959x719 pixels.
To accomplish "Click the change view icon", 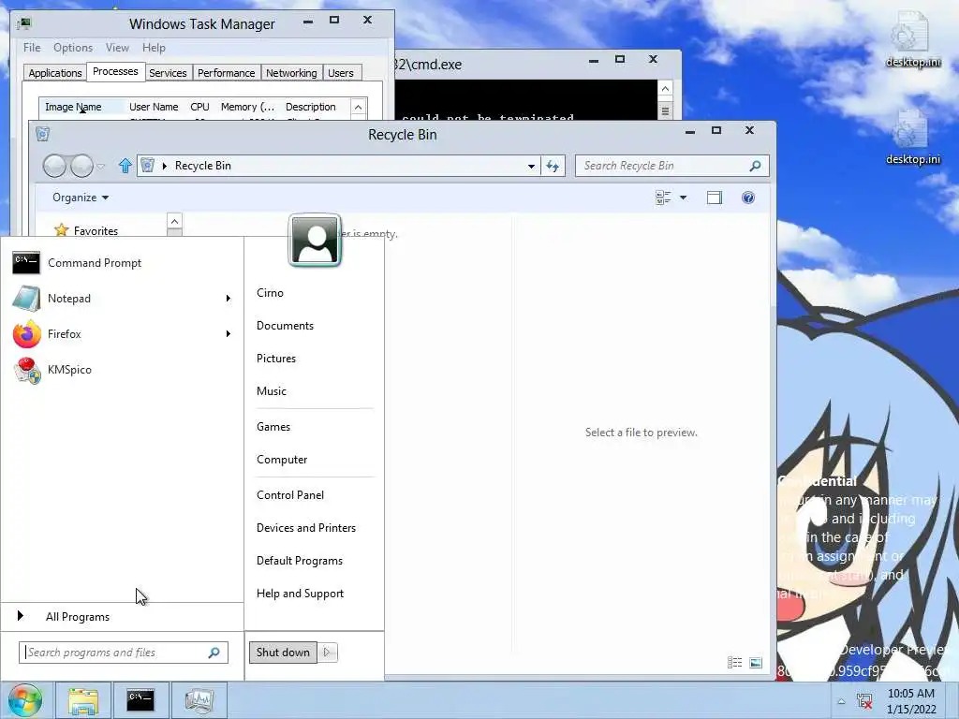I will (x=664, y=198).
